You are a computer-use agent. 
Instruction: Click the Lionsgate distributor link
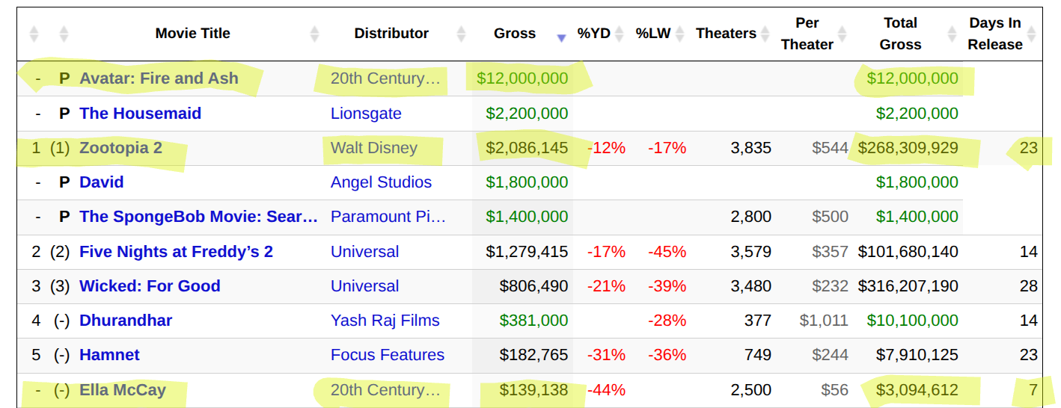366,114
